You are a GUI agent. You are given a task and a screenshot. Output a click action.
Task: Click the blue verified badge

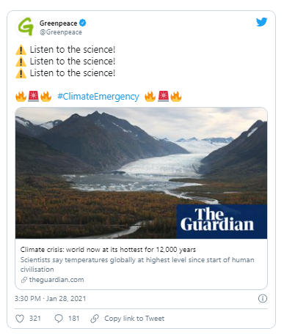[x=83, y=23]
